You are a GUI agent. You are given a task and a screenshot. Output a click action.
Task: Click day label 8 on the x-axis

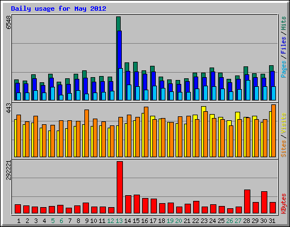click(78, 221)
